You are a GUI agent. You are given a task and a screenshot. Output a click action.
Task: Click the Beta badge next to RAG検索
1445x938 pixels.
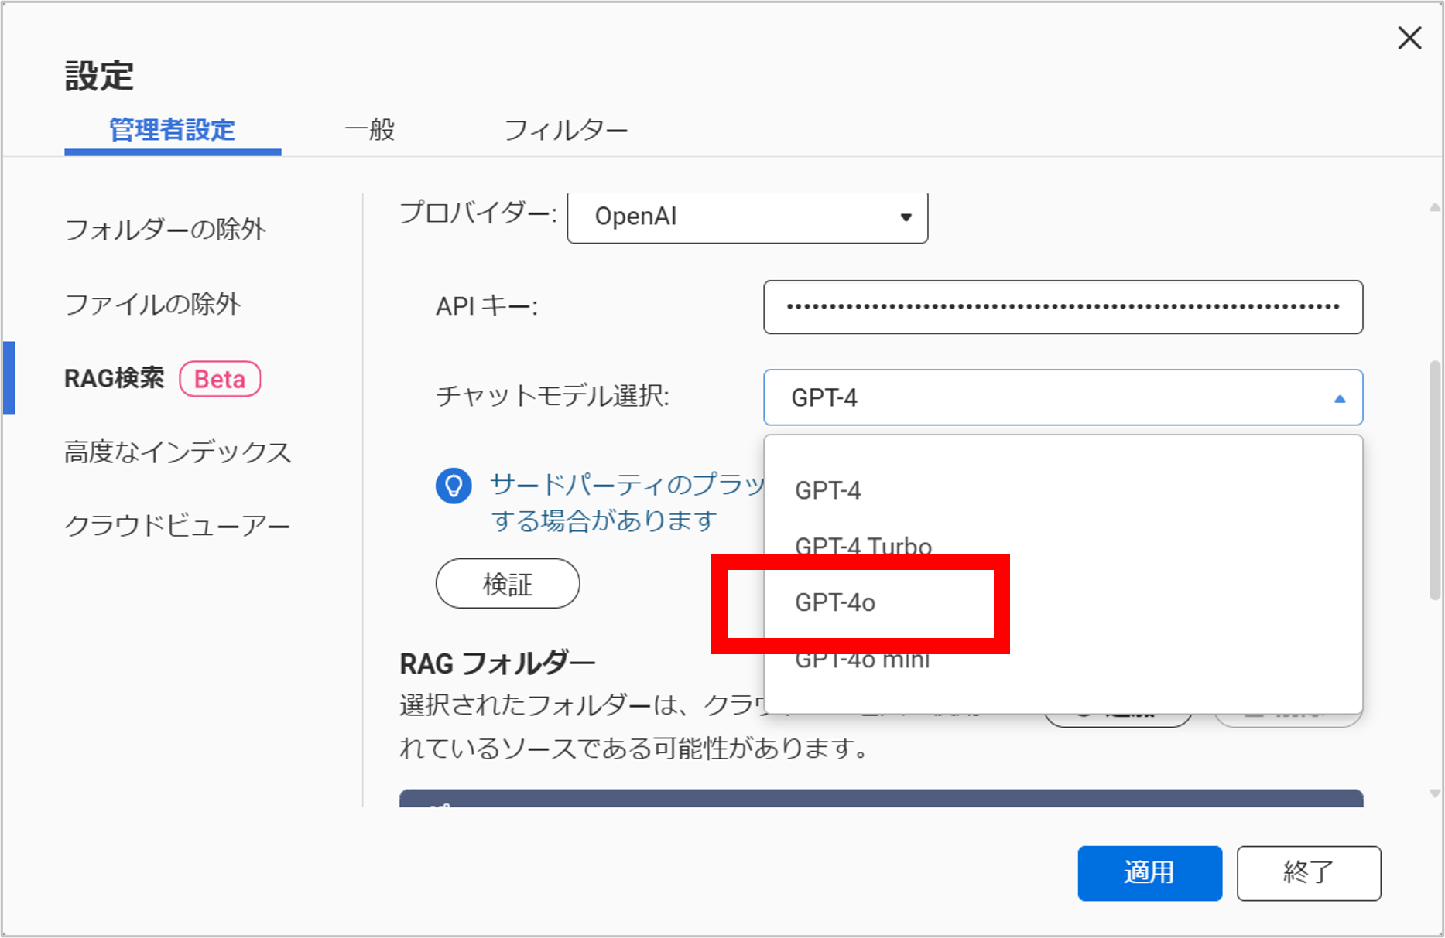click(x=220, y=379)
